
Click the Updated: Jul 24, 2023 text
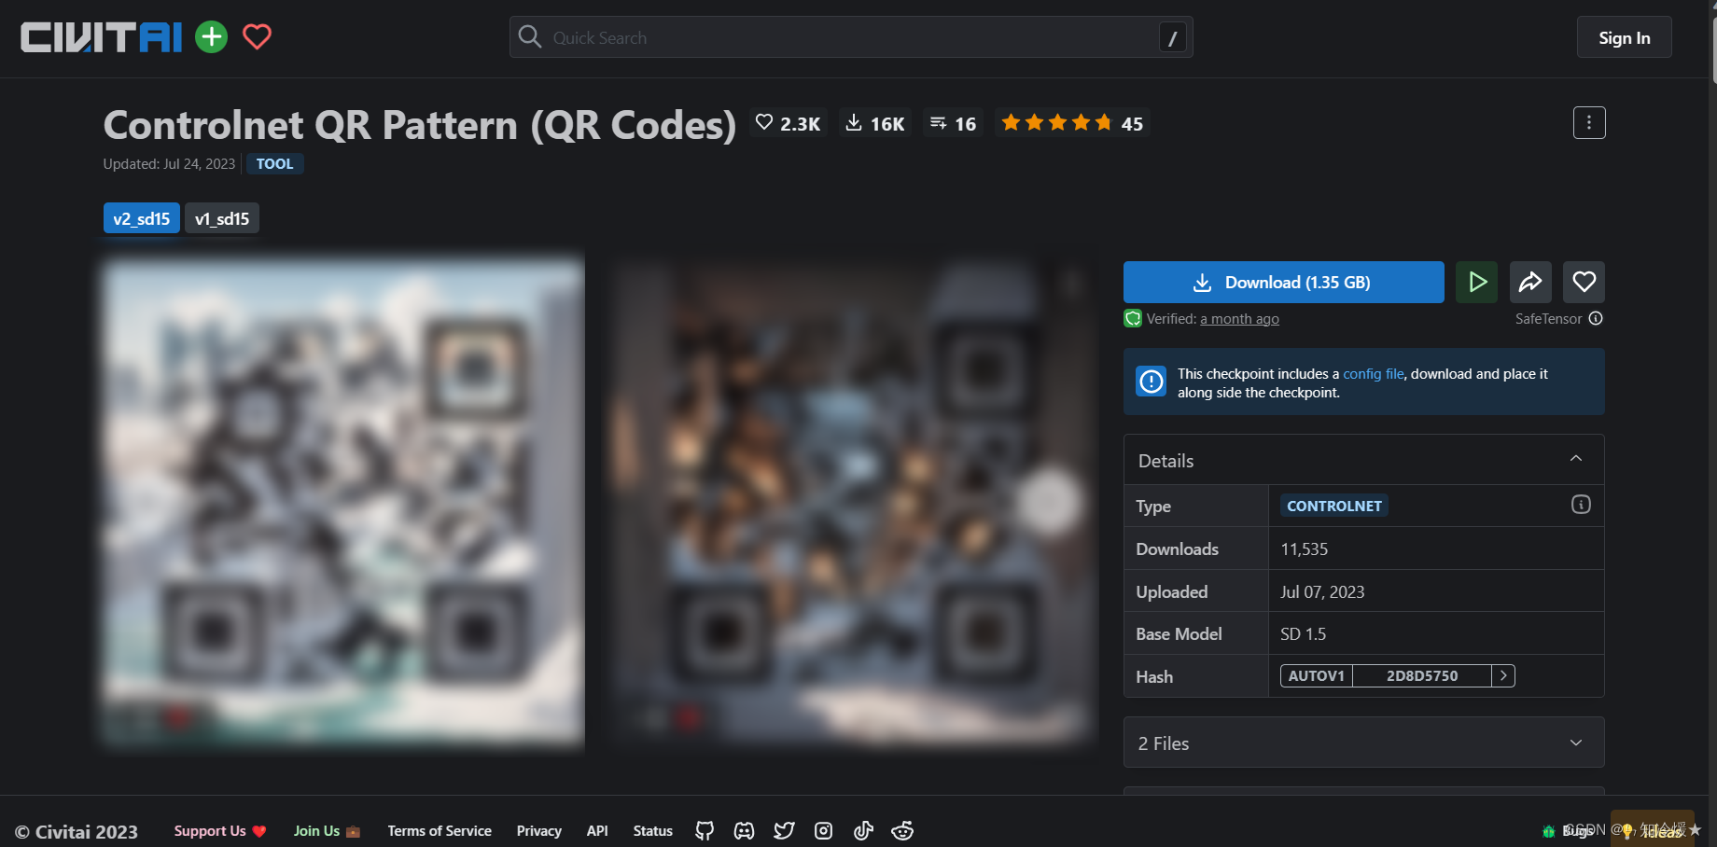[169, 164]
